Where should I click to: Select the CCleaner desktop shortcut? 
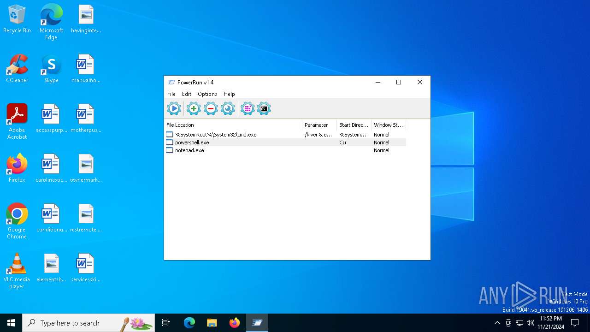(17, 69)
